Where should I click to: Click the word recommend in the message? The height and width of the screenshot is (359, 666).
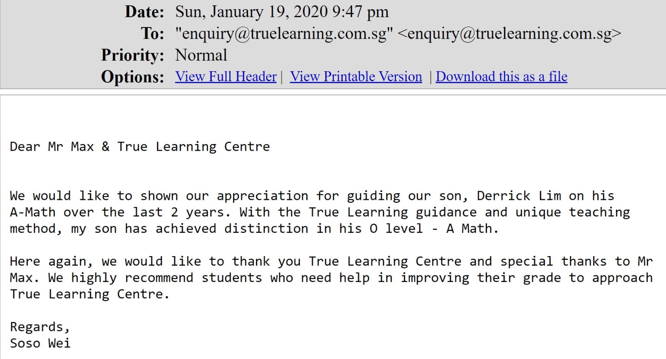pos(159,278)
